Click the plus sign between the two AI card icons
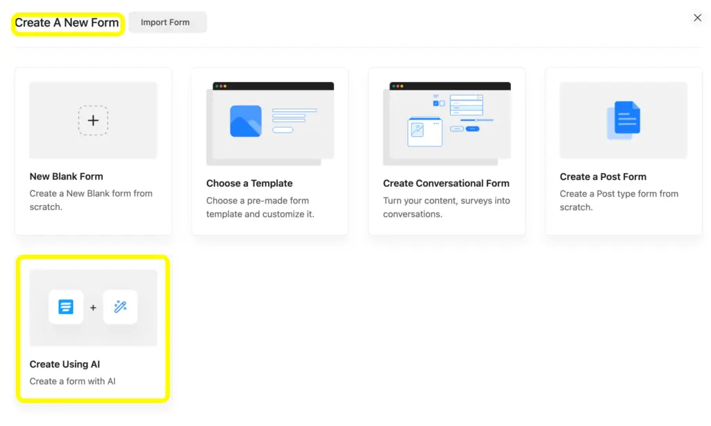 (93, 306)
